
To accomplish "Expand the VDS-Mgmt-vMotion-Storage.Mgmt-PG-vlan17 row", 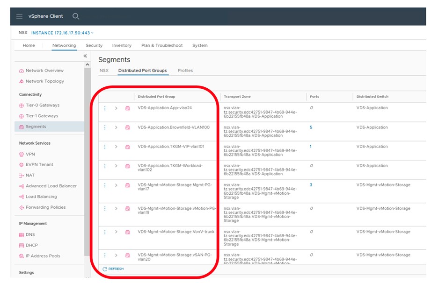I will (x=116, y=185).
